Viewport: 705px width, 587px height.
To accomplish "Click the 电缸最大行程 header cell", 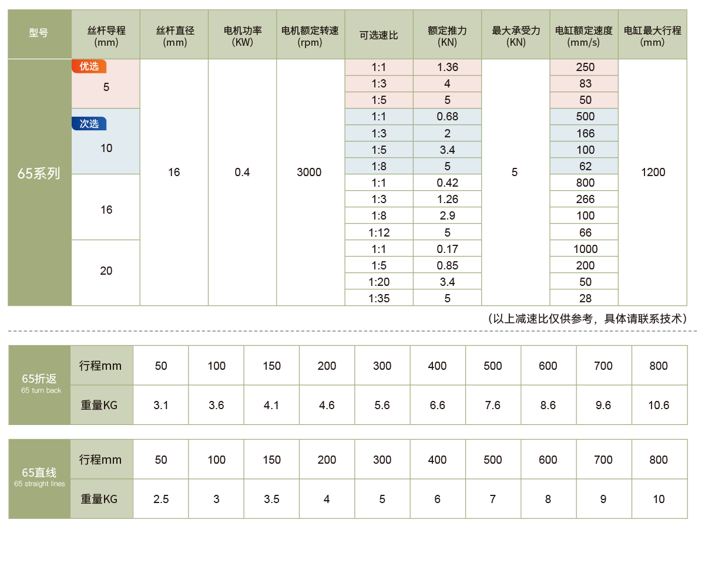I will (652, 35).
